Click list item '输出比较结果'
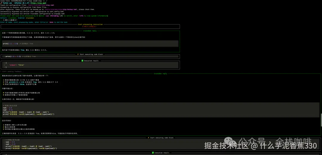The image size is (322, 155). coord(9,127)
